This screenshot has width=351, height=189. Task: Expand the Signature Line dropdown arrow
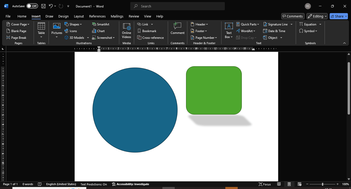click(291, 24)
